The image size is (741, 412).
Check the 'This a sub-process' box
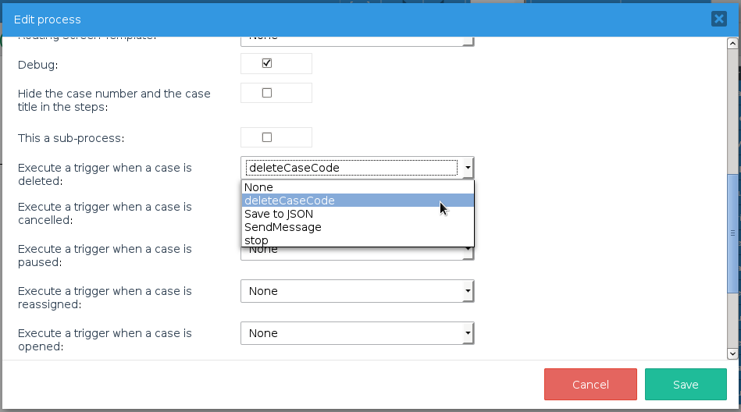pyautogui.click(x=266, y=137)
